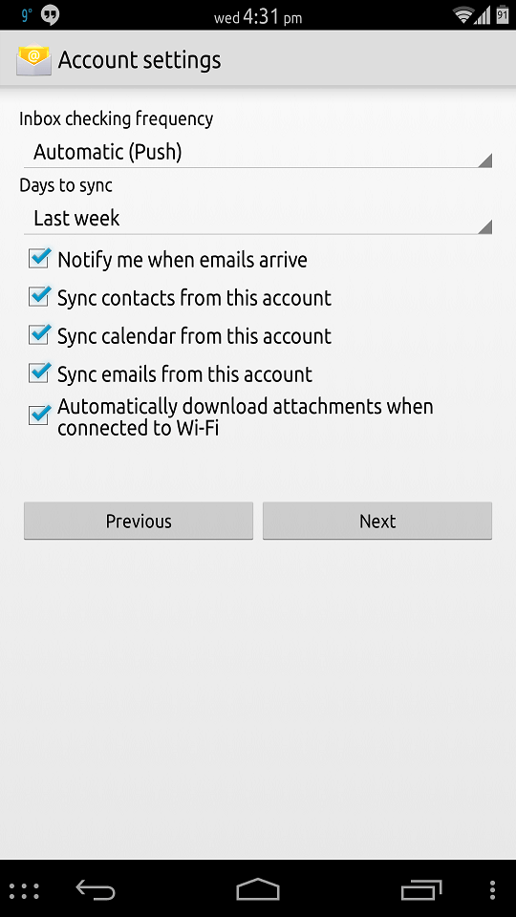Open the three-dot overflow menu icon

click(x=493, y=890)
